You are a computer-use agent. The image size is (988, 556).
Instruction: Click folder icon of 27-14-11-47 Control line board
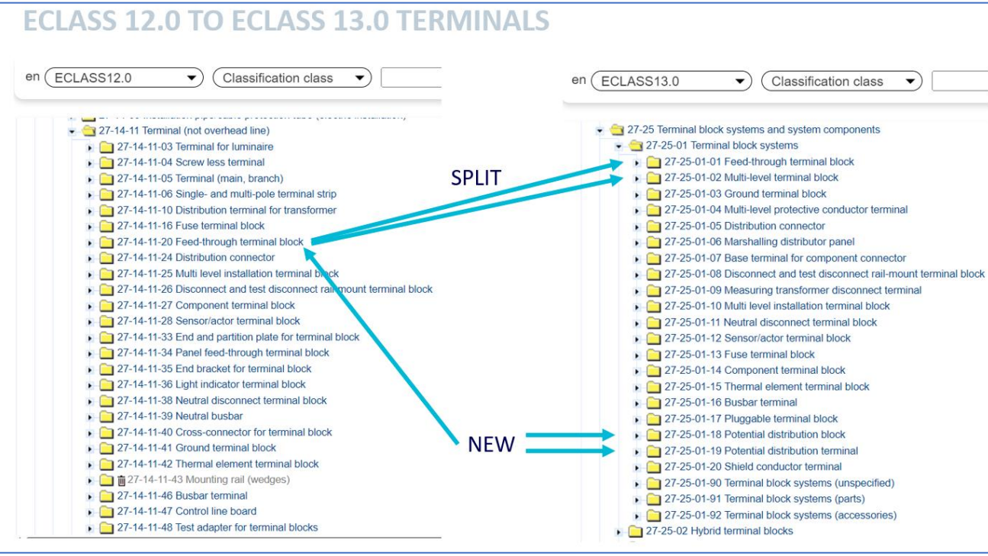[x=107, y=512]
